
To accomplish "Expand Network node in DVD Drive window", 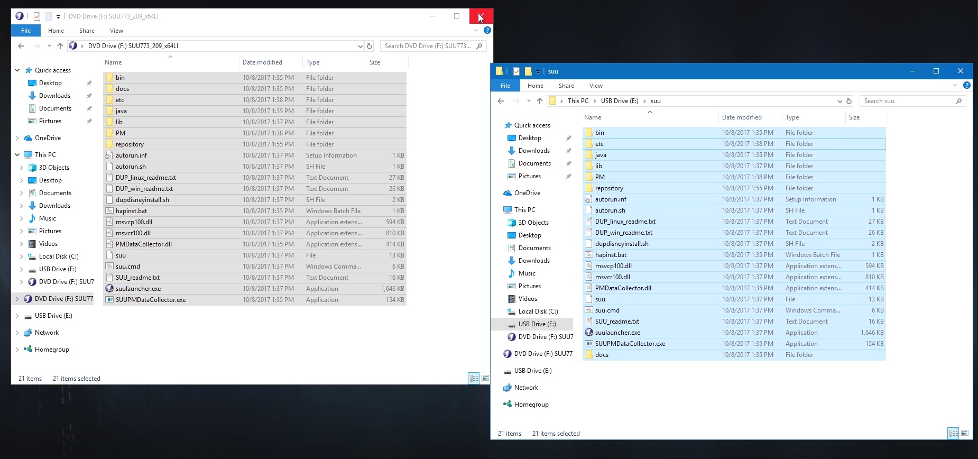I will pos(17,333).
